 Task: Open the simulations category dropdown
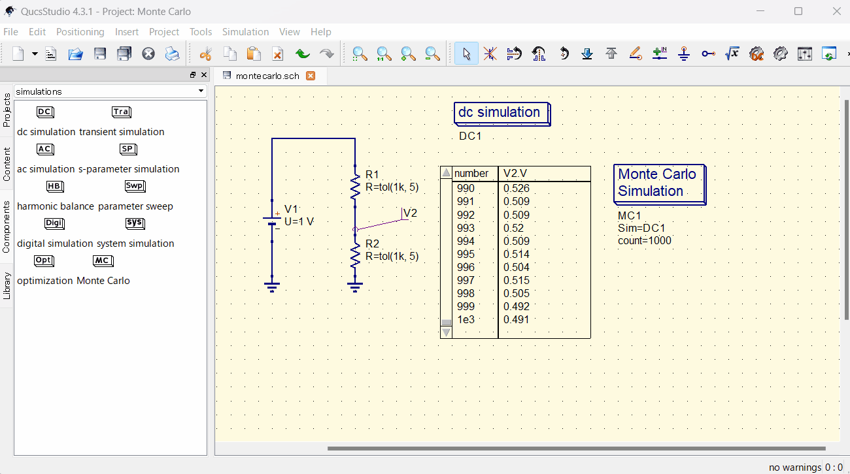[200, 91]
